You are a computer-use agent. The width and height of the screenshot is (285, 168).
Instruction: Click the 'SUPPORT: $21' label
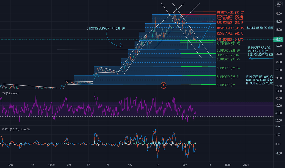point(226,85)
